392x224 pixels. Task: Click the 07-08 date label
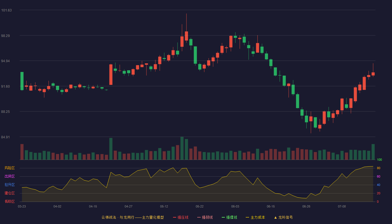[x=342, y=206]
